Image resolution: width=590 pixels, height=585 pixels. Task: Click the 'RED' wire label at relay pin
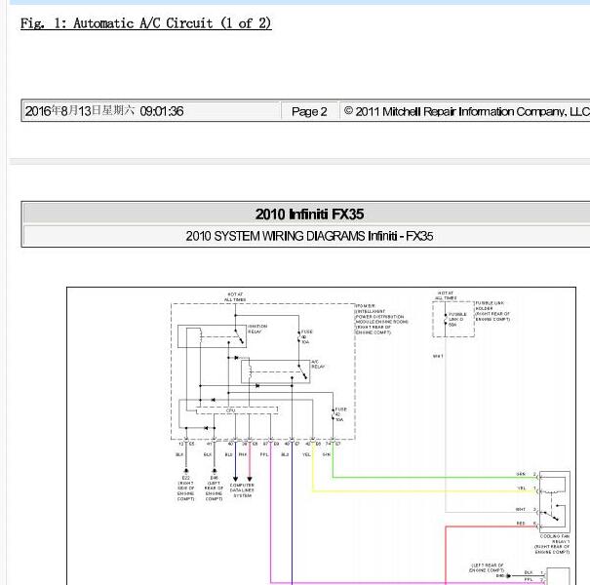point(521,524)
